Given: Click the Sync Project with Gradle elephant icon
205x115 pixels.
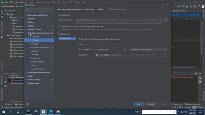Looking at the screenshot, I should click(x=187, y=6).
